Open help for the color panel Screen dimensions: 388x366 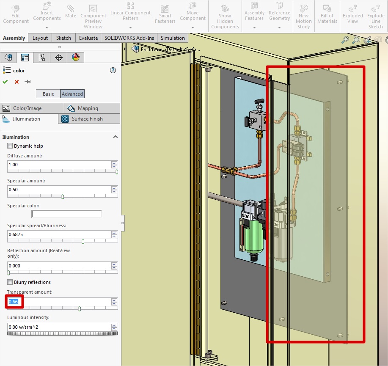click(113, 71)
